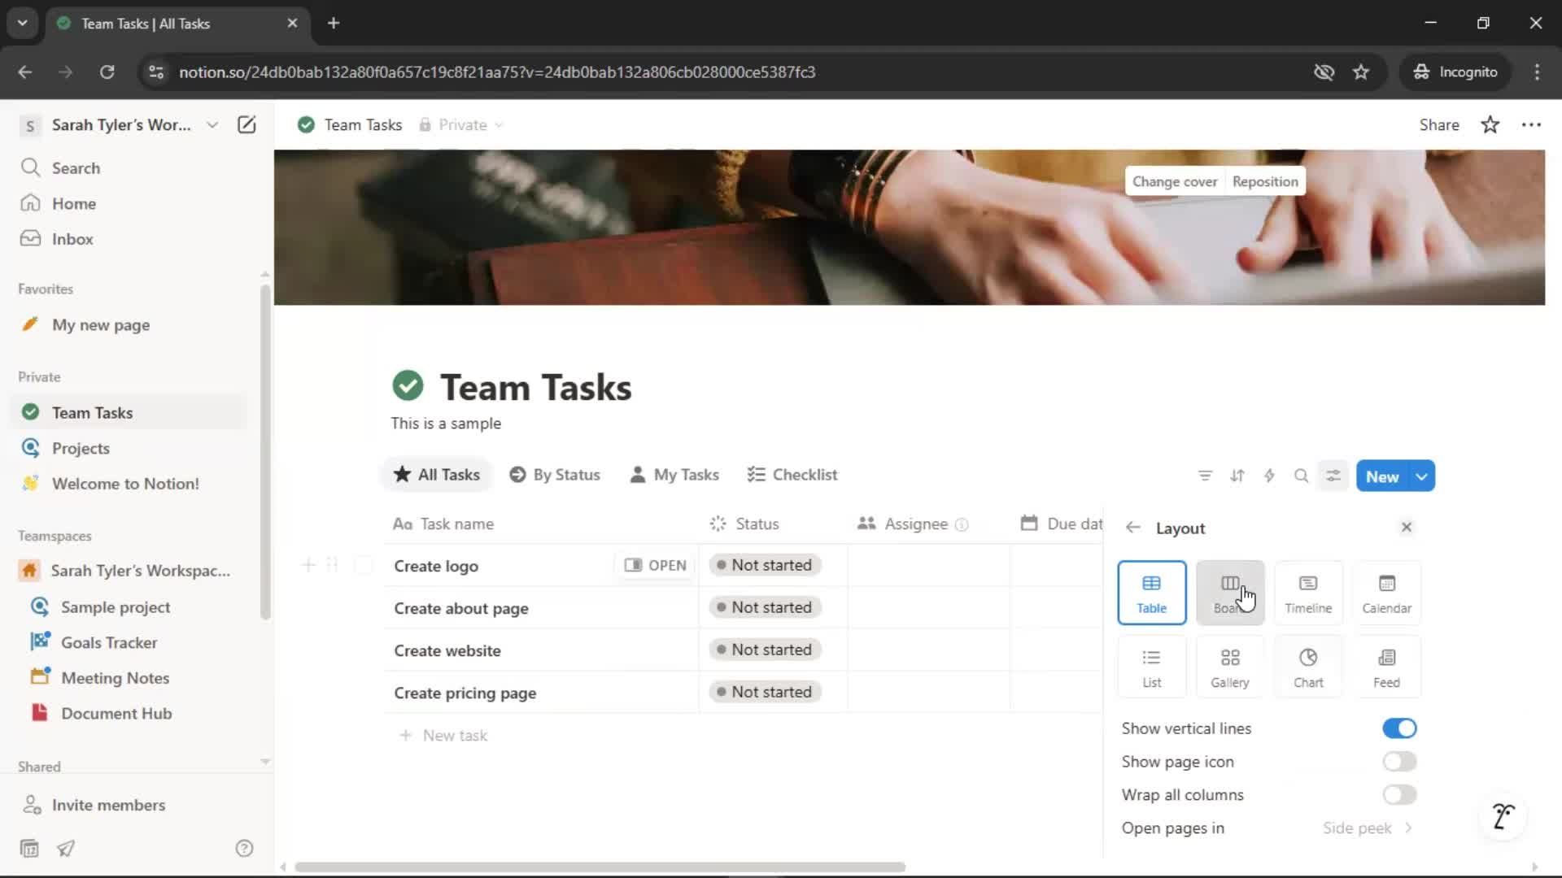This screenshot has height=878, width=1562.
Task: Toggle the view settings sliders icon
Action: 1333,476
